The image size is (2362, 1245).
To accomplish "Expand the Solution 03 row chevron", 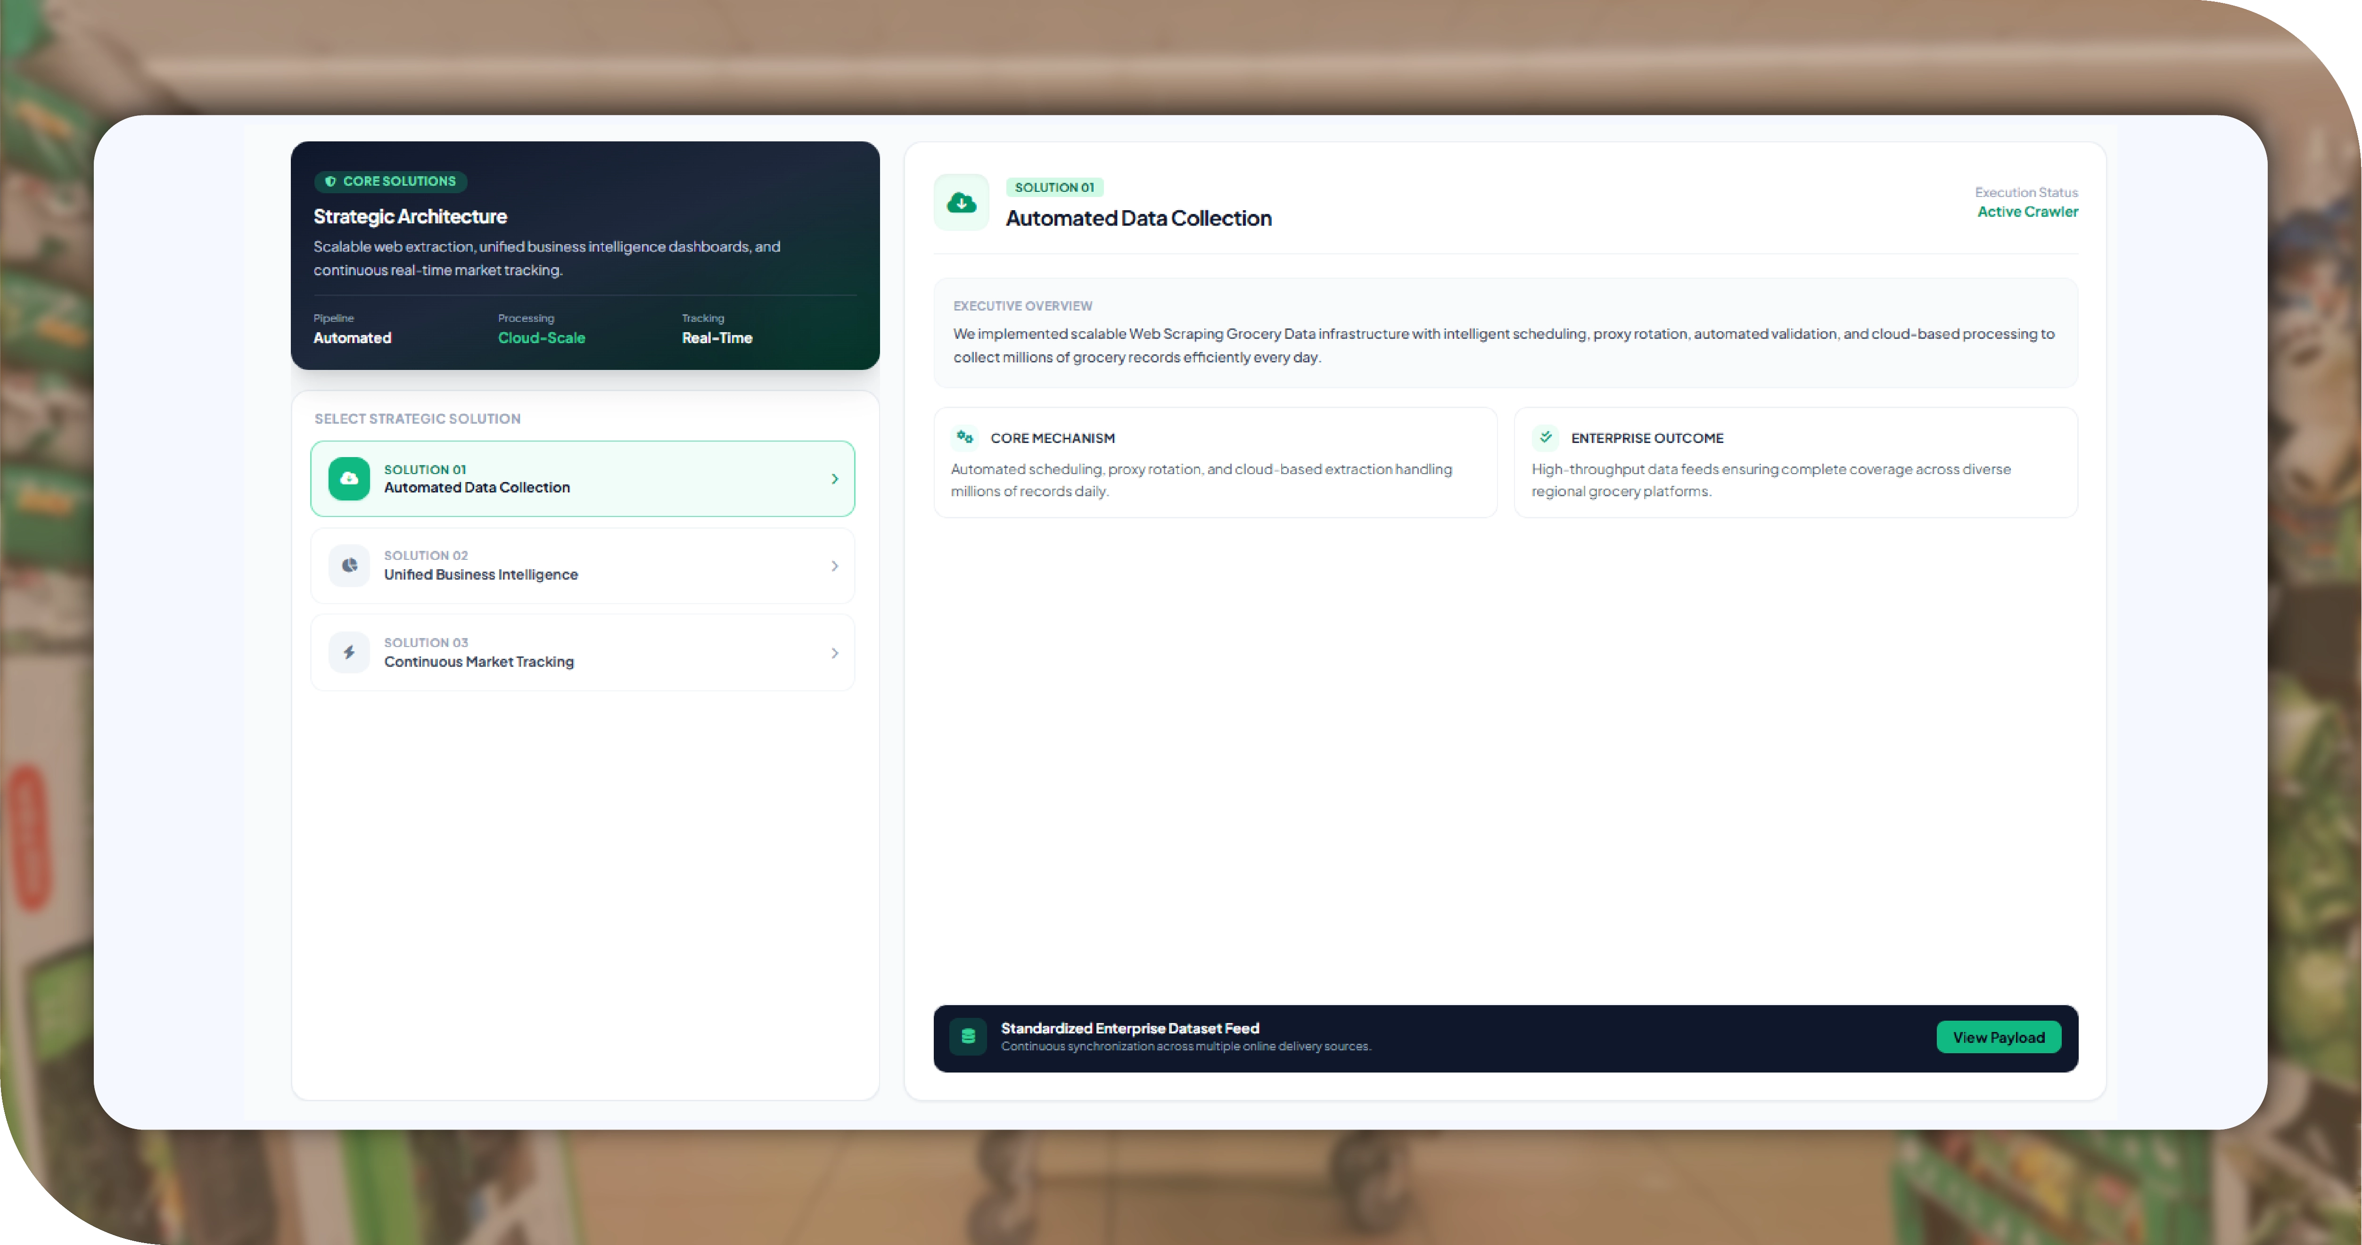I will [834, 653].
